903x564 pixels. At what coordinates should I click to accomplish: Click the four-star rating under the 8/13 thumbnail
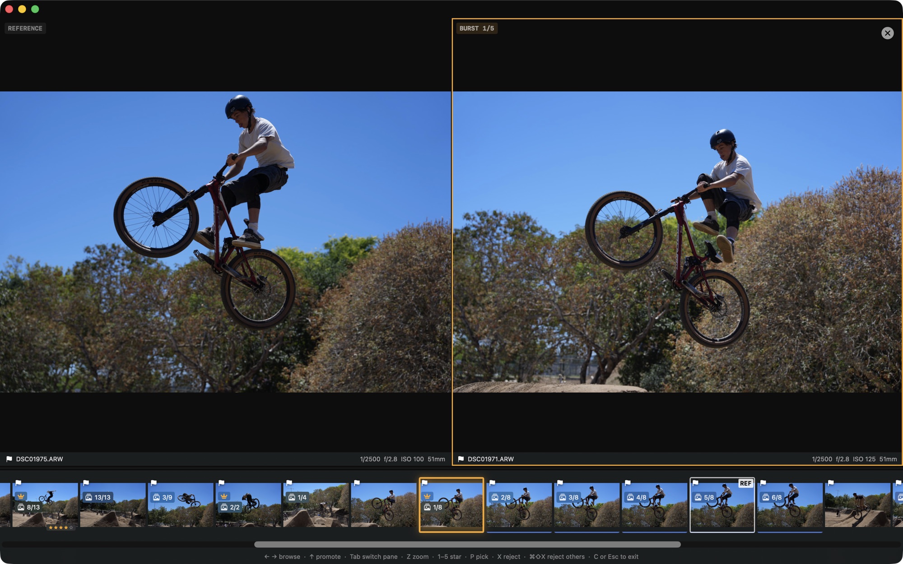coord(61,527)
